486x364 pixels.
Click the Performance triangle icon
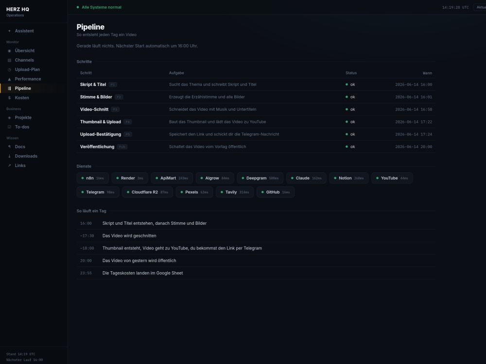(x=9, y=79)
